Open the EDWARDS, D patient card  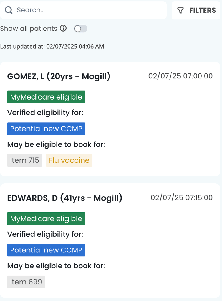[x=65, y=198]
